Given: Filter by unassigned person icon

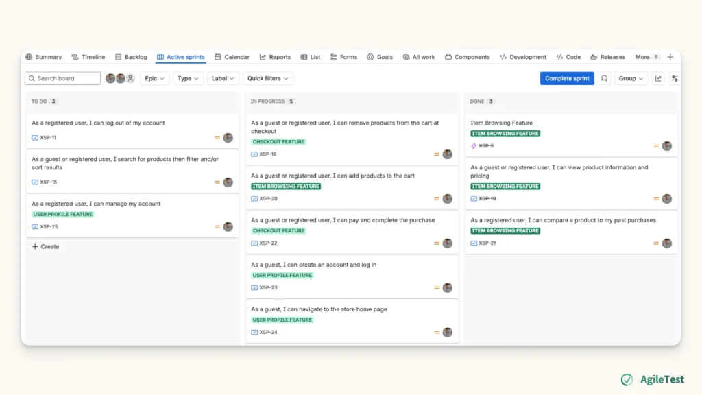Looking at the screenshot, I should (130, 78).
